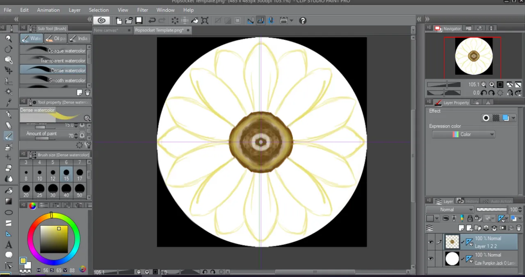Toggle Border effect in Layer Property

pyautogui.click(x=486, y=118)
